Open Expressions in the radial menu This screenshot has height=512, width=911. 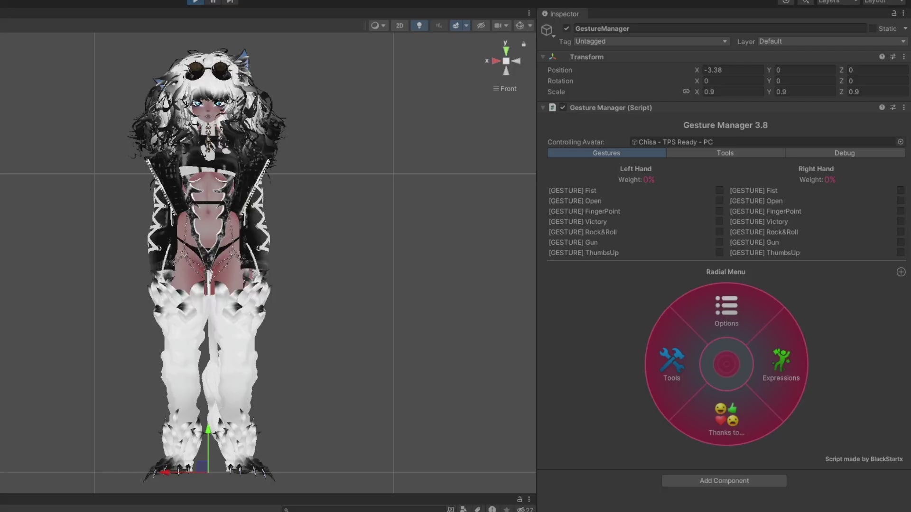click(781, 364)
